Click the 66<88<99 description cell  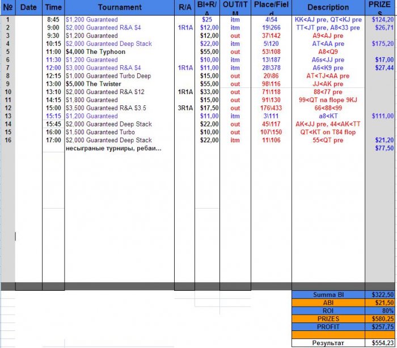328,108
